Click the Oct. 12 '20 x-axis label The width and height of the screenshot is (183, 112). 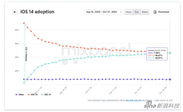point(113,90)
